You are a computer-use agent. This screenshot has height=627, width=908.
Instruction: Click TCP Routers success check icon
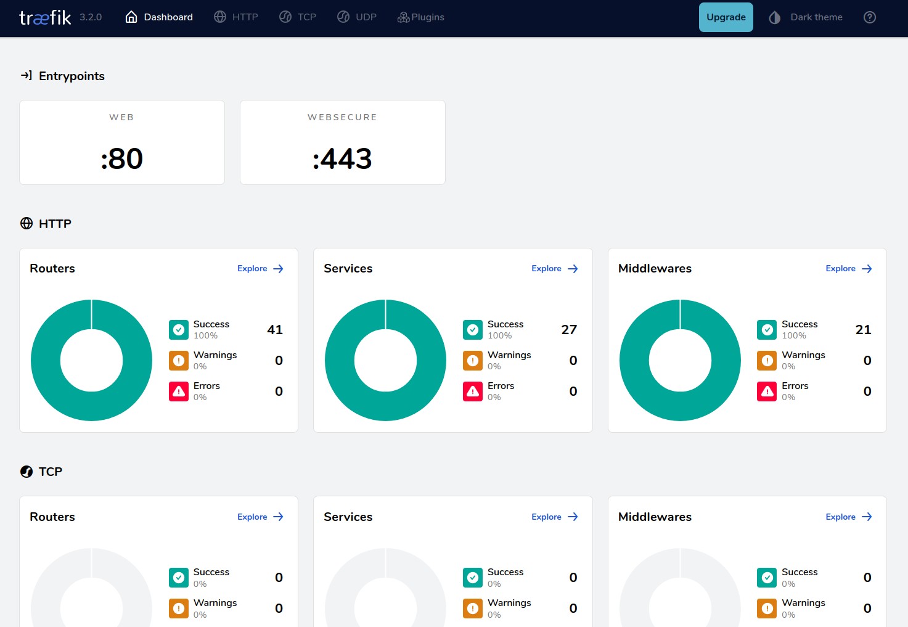point(179,578)
